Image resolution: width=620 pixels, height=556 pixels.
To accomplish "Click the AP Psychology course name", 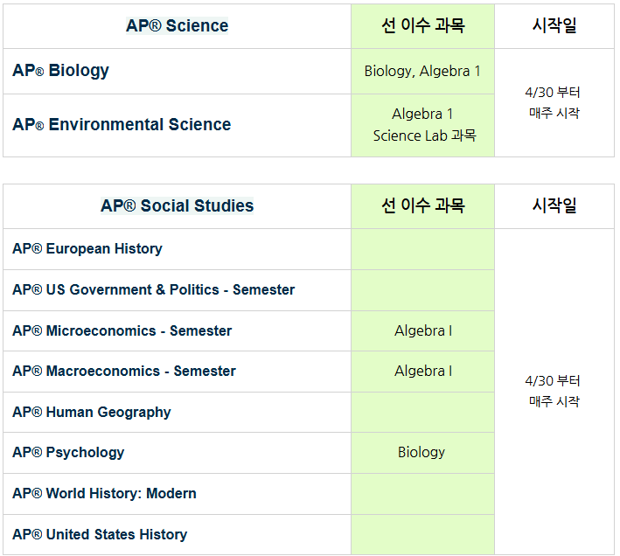I will click(68, 453).
